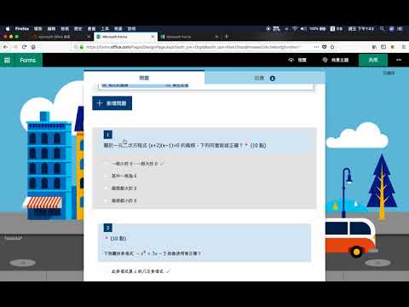Click the Firefox home icon

tap(33, 47)
